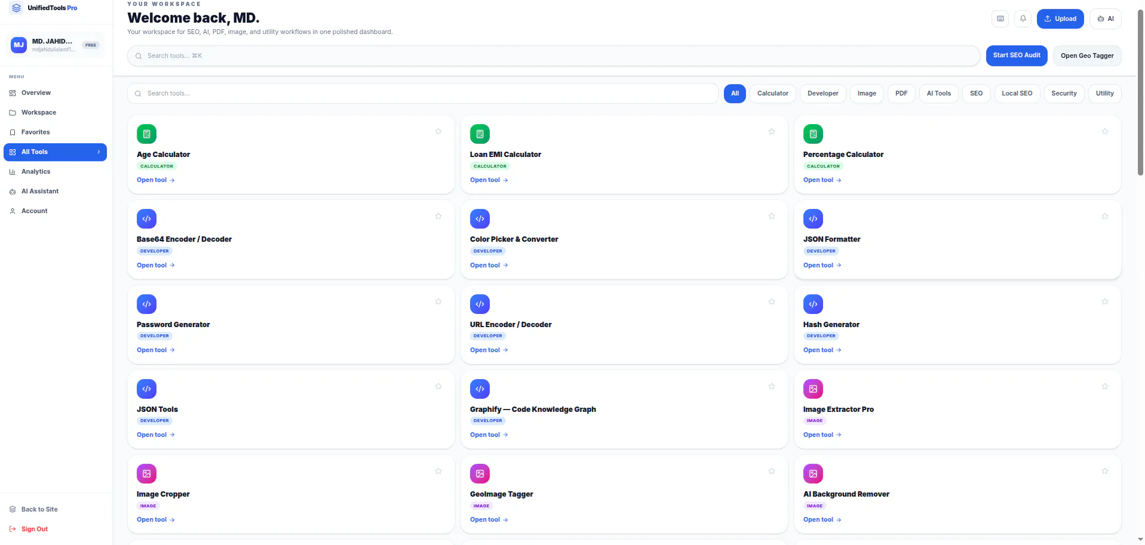Click the FREE plan badge
Viewport: 1145px width, 545px height.
click(x=91, y=45)
